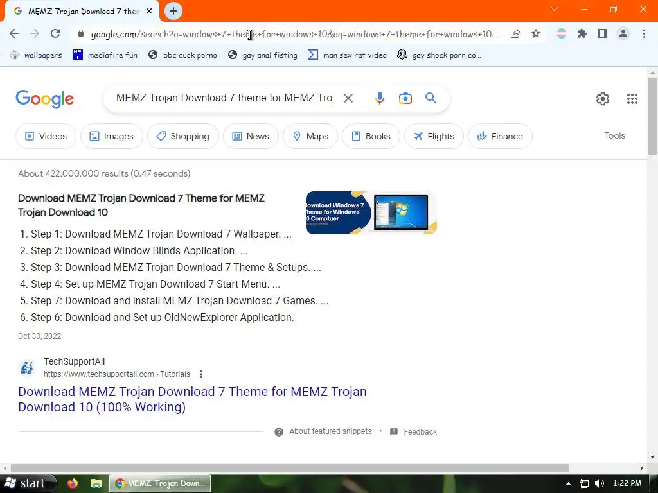Open the Windows start button

point(28,483)
